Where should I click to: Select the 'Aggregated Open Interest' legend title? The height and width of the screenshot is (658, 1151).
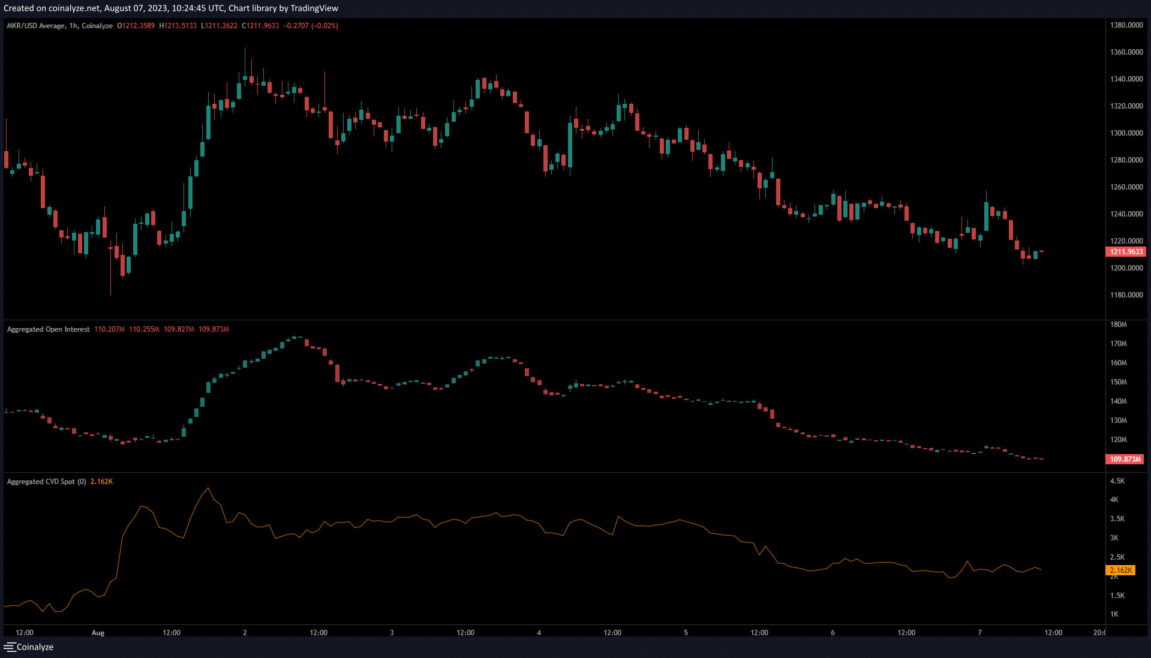48,329
